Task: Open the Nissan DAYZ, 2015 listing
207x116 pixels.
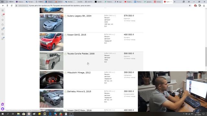Action: pos(77,35)
